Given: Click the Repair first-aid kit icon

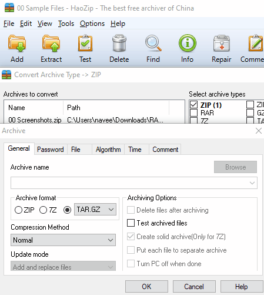Looking at the screenshot, I should (222, 43).
